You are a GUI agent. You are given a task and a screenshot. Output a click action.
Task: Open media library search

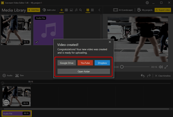tap(81, 10)
